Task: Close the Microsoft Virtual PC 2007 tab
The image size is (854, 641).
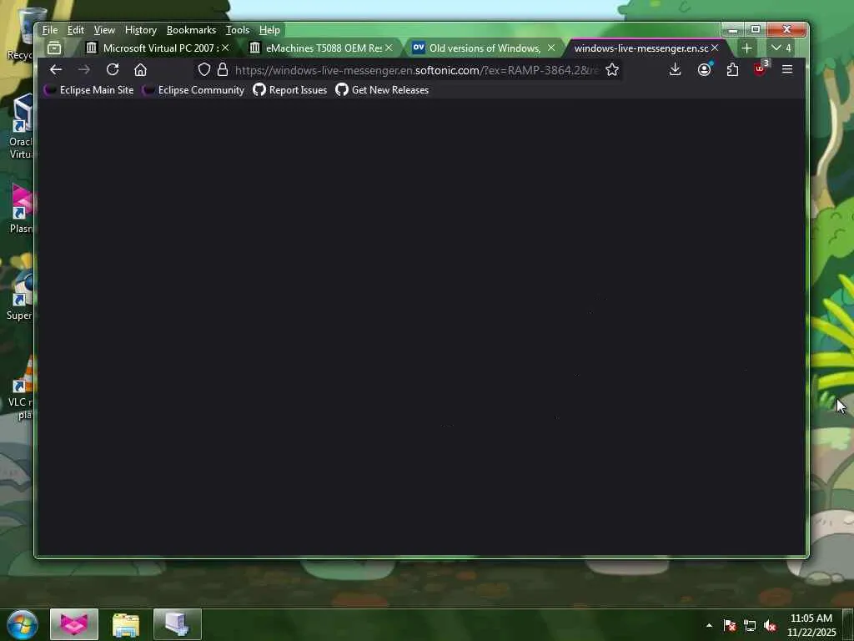Action: 225,48
